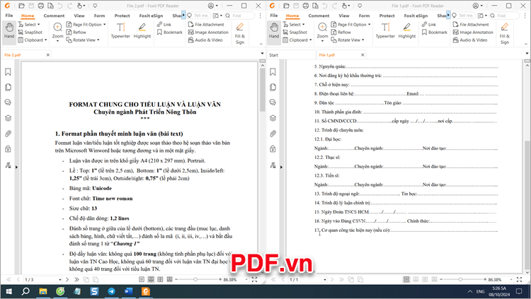Open View tab in File 1 window
The height and width of the screenshot is (299, 531).
pyautogui.click(x=343, y=16)
